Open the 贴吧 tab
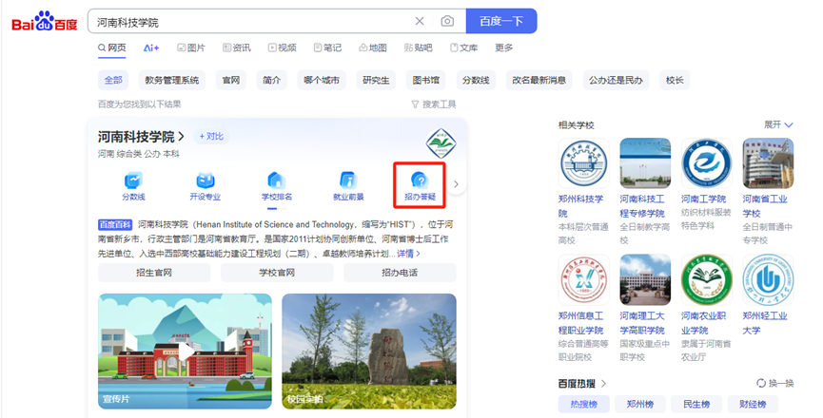The image size is (823, 418). point(419,47)
